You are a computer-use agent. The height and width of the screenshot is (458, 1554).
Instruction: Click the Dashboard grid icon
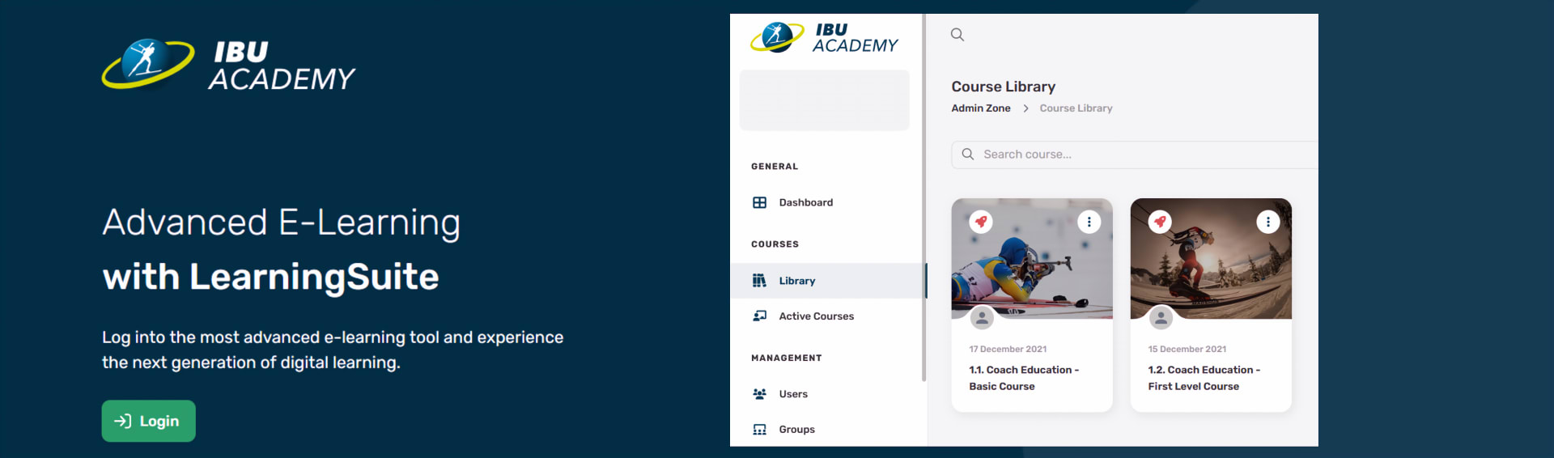pos(759,202)
